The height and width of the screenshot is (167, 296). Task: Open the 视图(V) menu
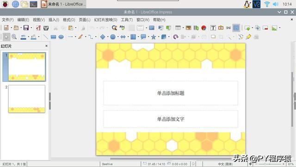tap(39, 20)
